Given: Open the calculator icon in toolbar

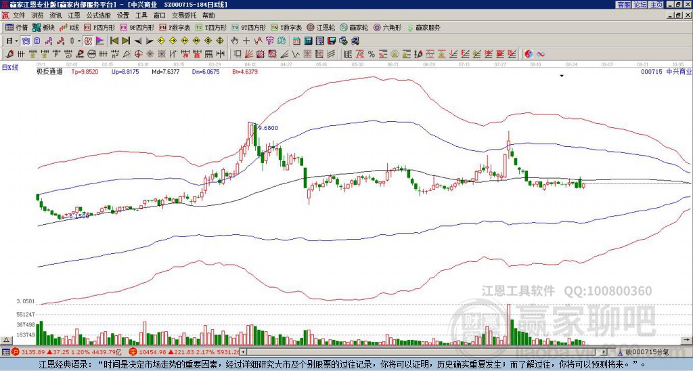Looking at the screenshot, I should pyautogui.click(x=308, y=41).
